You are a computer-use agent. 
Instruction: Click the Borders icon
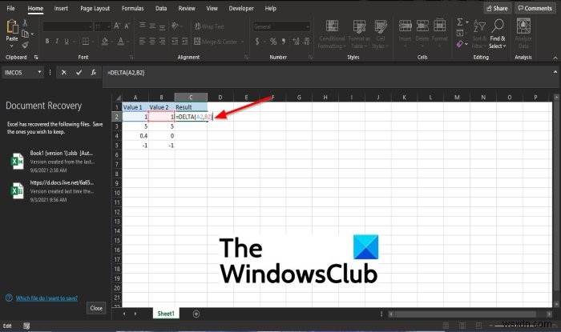pyautogui.click(x=86, y=42)
